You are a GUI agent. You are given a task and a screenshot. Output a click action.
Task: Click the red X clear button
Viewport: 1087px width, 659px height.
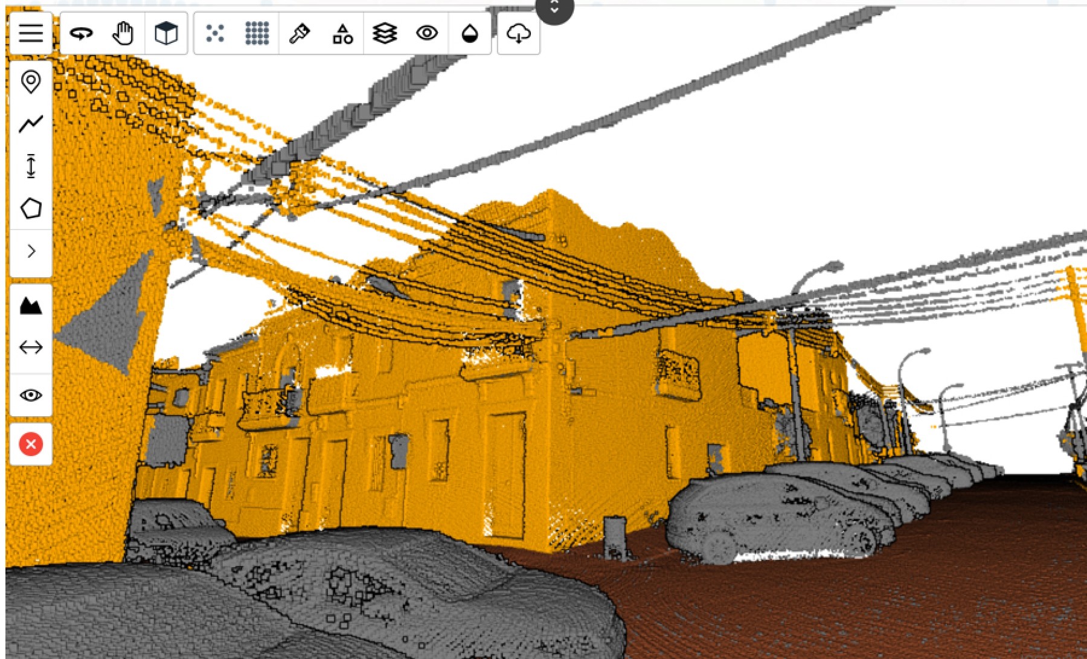31,445
